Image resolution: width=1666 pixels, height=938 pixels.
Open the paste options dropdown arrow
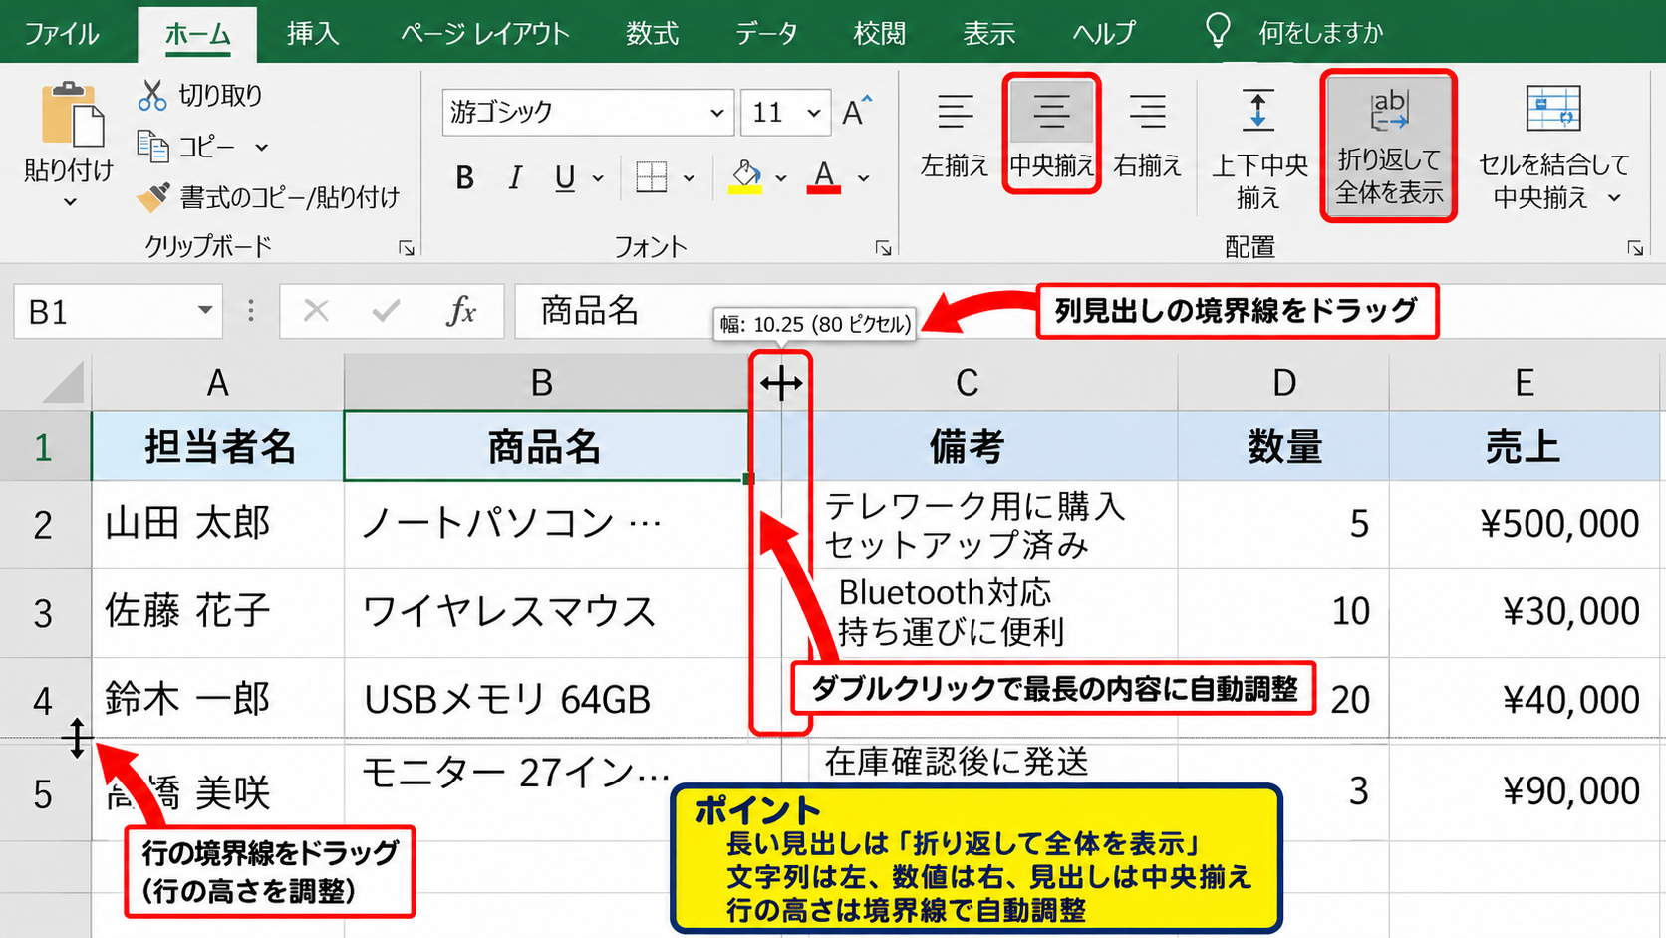tap(70, 202)
